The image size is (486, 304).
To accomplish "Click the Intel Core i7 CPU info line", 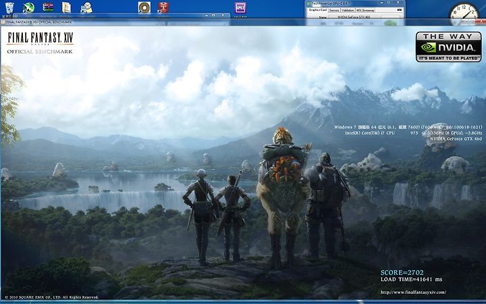I will tap(414, 133).
